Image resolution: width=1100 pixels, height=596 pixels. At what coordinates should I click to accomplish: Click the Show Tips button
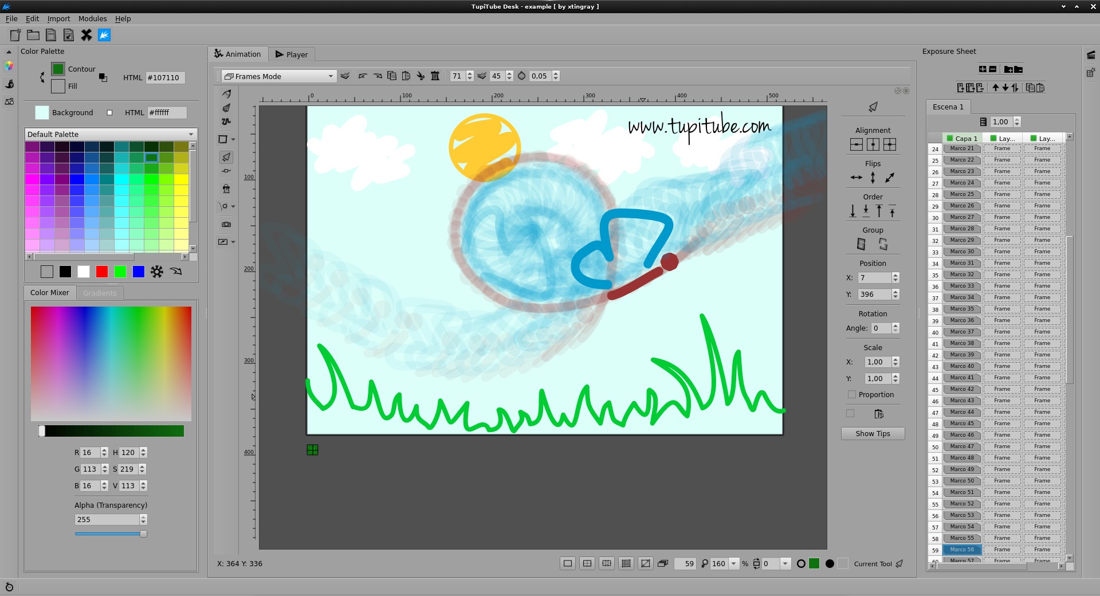tap(873, 434)
